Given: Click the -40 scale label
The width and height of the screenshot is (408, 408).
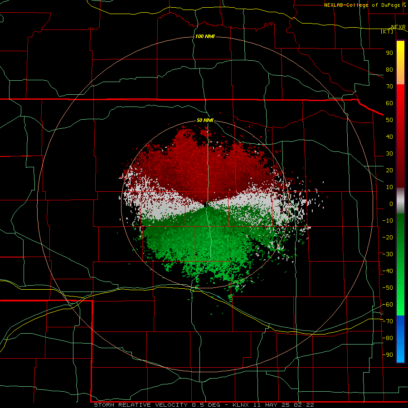Looking at the screenshot, I should click(x=388, y=271).
